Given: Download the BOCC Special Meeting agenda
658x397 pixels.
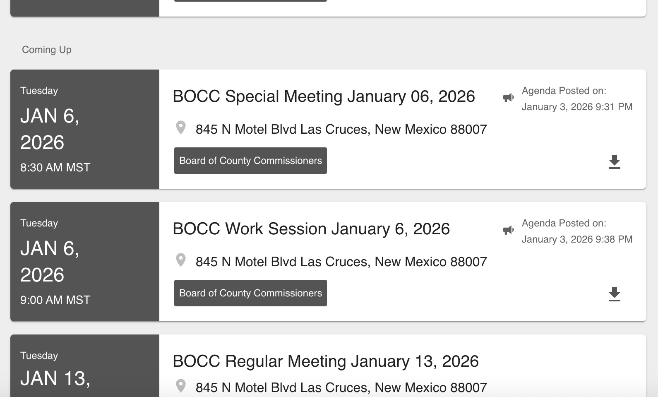Looking at the screenshot, I should coord(615,162).
